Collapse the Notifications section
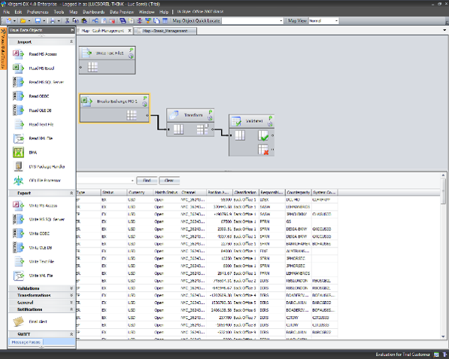 tap(71, 309)
